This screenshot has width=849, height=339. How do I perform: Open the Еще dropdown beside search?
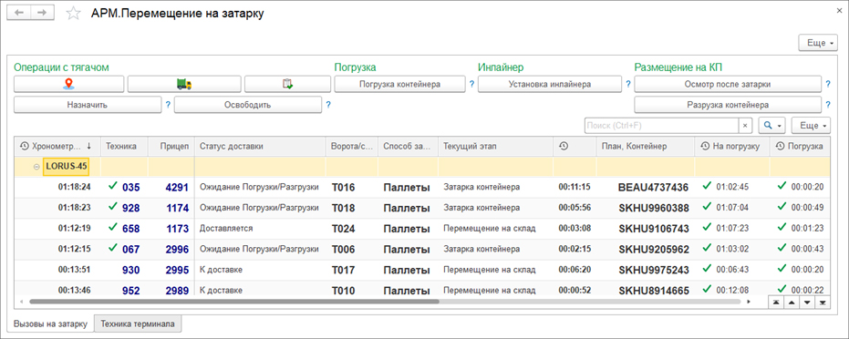811,126
